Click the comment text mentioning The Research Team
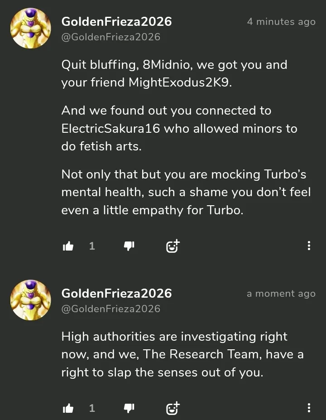The image size is (326, 420). click(181, 354)
